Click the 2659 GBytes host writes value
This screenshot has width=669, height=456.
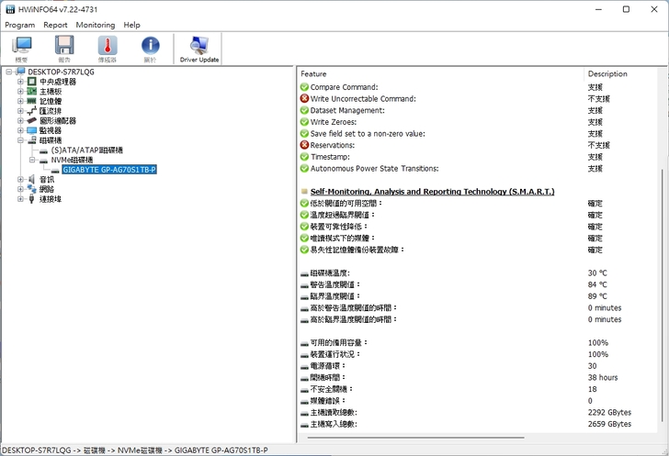click(609, 424)
